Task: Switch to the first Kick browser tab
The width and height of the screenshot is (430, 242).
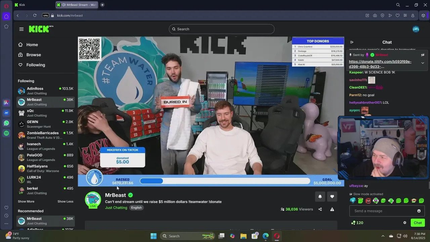Action: pyautogui.click(x=34, y=5)
